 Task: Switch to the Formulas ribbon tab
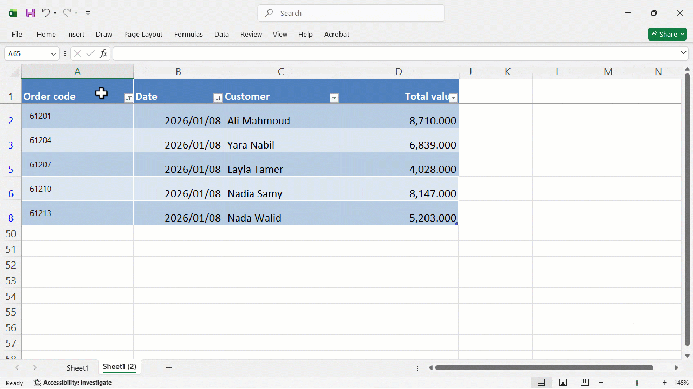coord(188,34)
